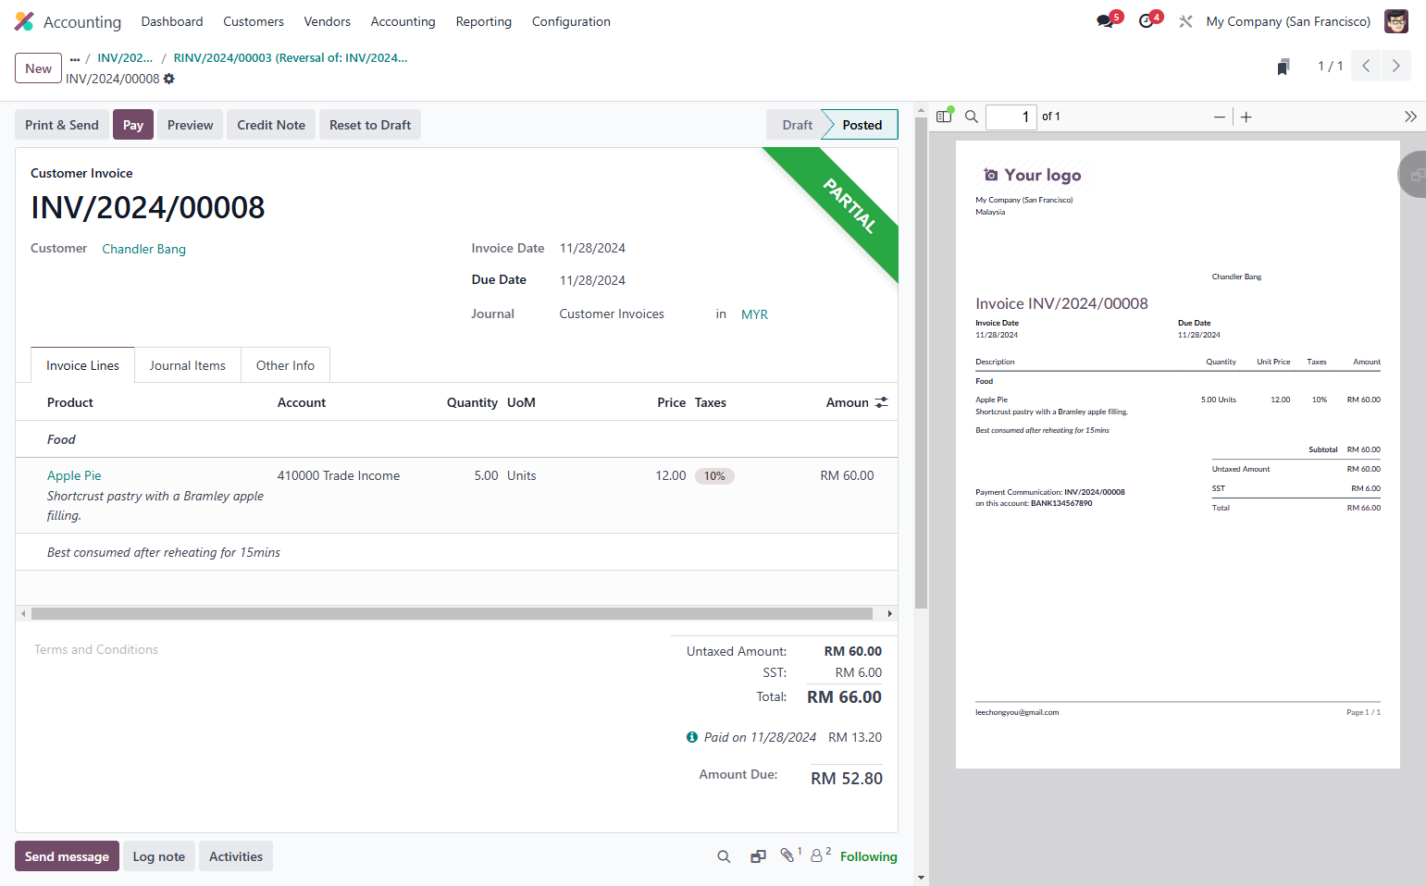This screenshot has height=886, width=1426.
Task: Zoom in the PDF preview
Action: point(1246,117)
